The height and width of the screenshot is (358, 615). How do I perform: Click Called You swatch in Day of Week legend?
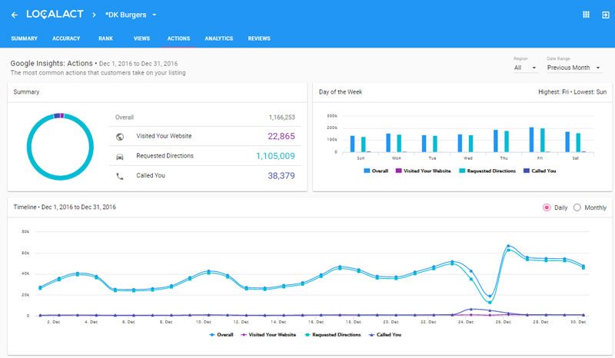(526, 171)
